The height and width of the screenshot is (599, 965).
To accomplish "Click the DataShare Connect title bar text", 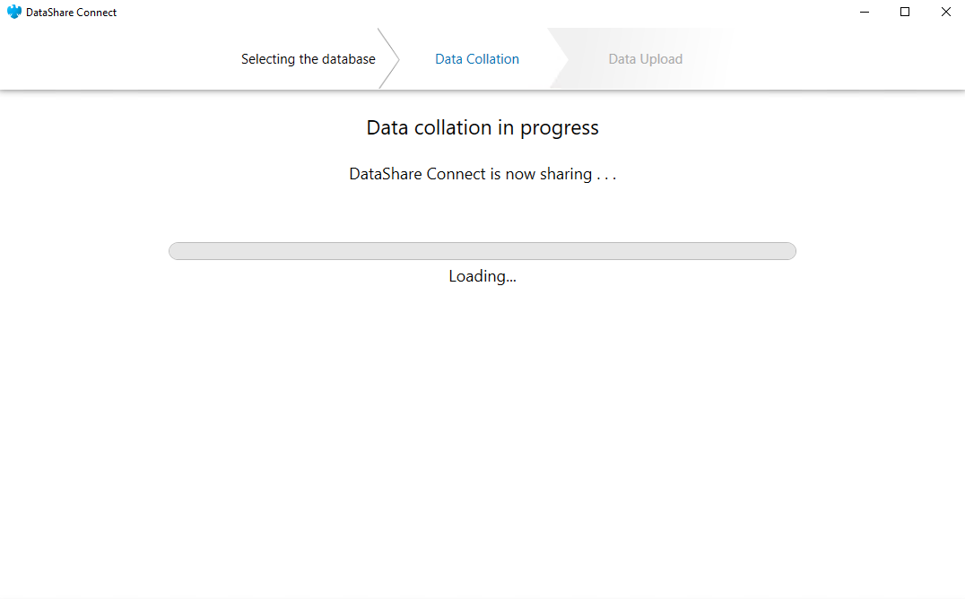I will [69, 12].
